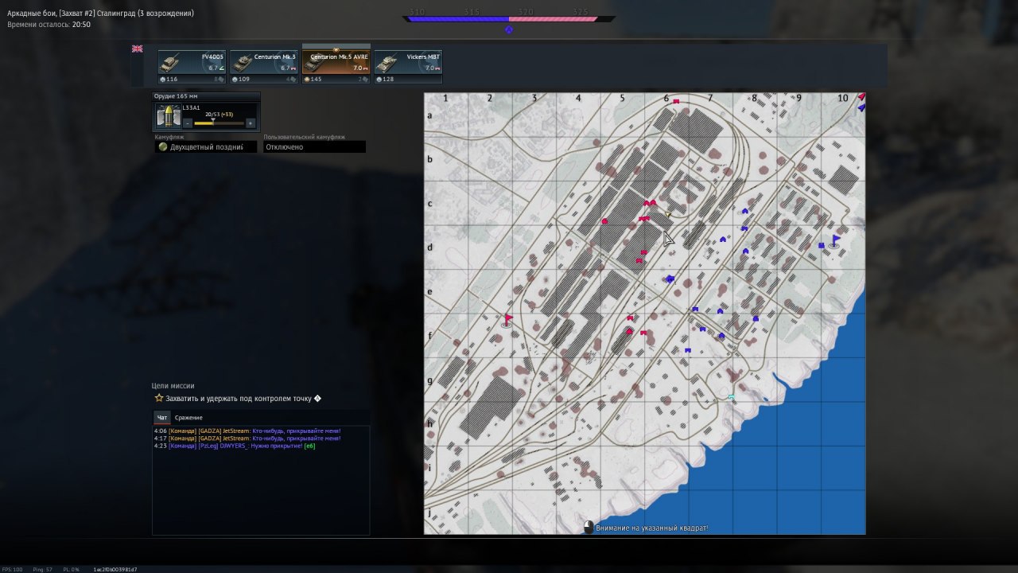Click the cyan marker near the shoreline
Image resolution: width=1018 pixels, height=573 pixels.
(731, 396)
